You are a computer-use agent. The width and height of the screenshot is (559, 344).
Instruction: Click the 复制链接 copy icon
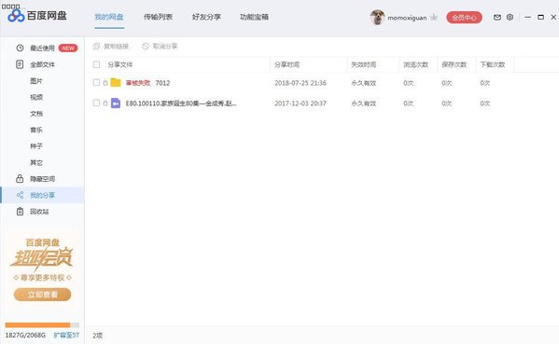click(96, 47)
